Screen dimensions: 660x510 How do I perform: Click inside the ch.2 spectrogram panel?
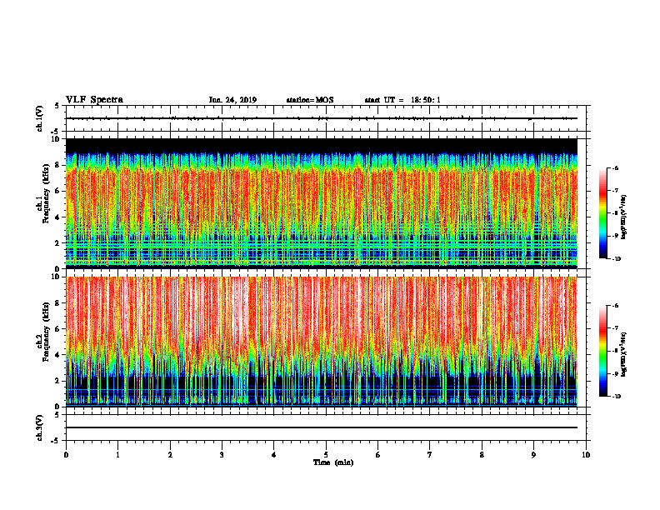pos(322,342)
